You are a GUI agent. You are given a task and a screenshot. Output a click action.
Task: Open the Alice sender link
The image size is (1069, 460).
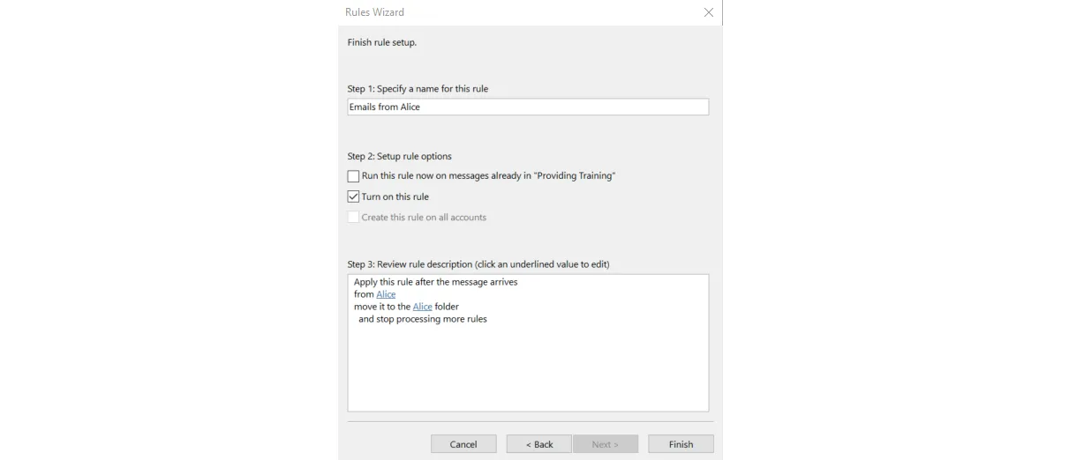click(386, 294)
